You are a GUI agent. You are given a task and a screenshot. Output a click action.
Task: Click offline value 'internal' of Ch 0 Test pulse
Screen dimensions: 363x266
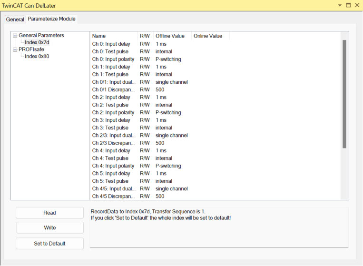(x=164, y=51)
